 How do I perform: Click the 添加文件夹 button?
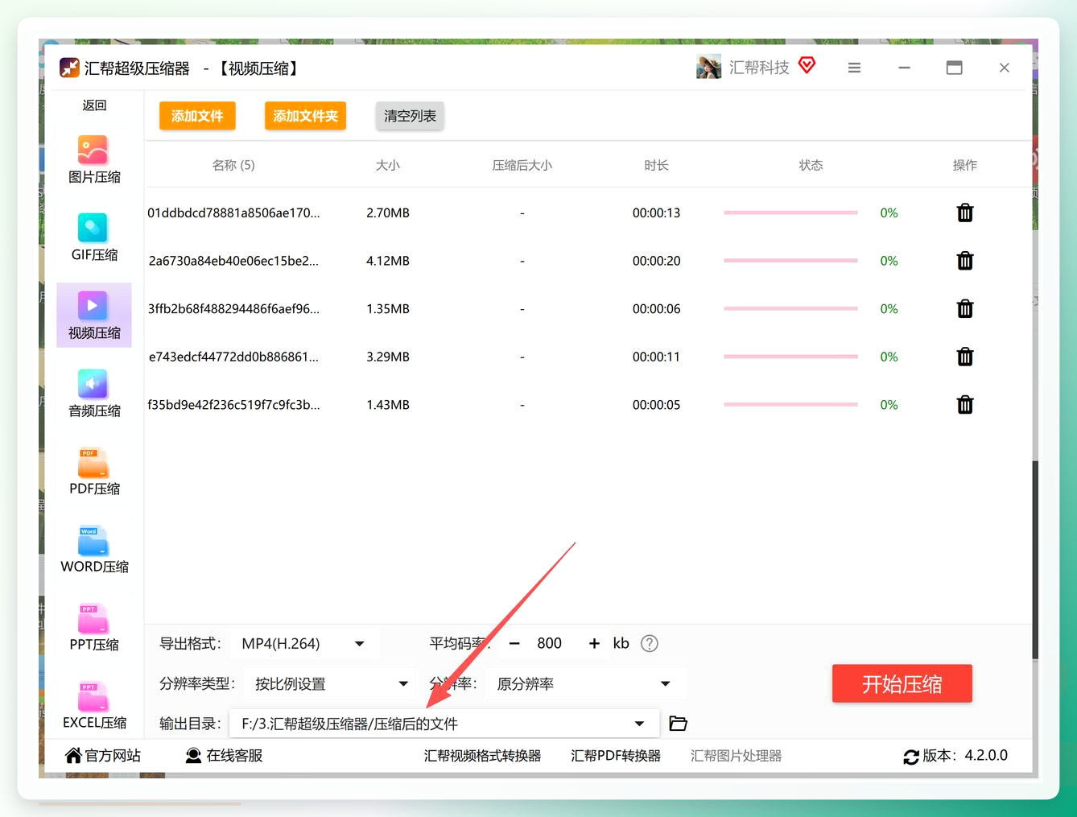305,116
